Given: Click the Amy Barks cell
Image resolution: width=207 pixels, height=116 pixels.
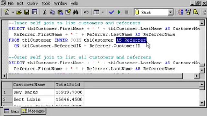Looking at the screenshot, I should [x=33, y=92].
